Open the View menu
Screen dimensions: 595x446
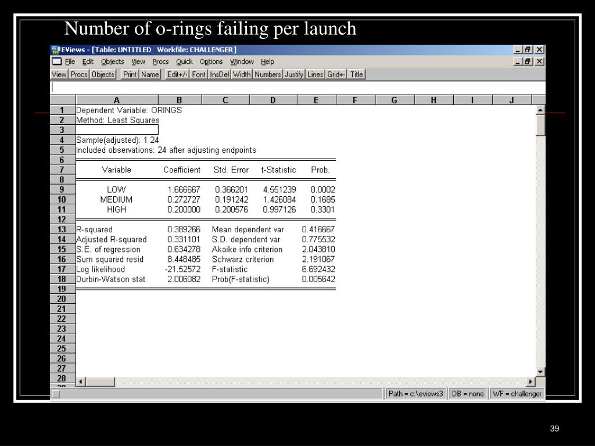(138, 62)
